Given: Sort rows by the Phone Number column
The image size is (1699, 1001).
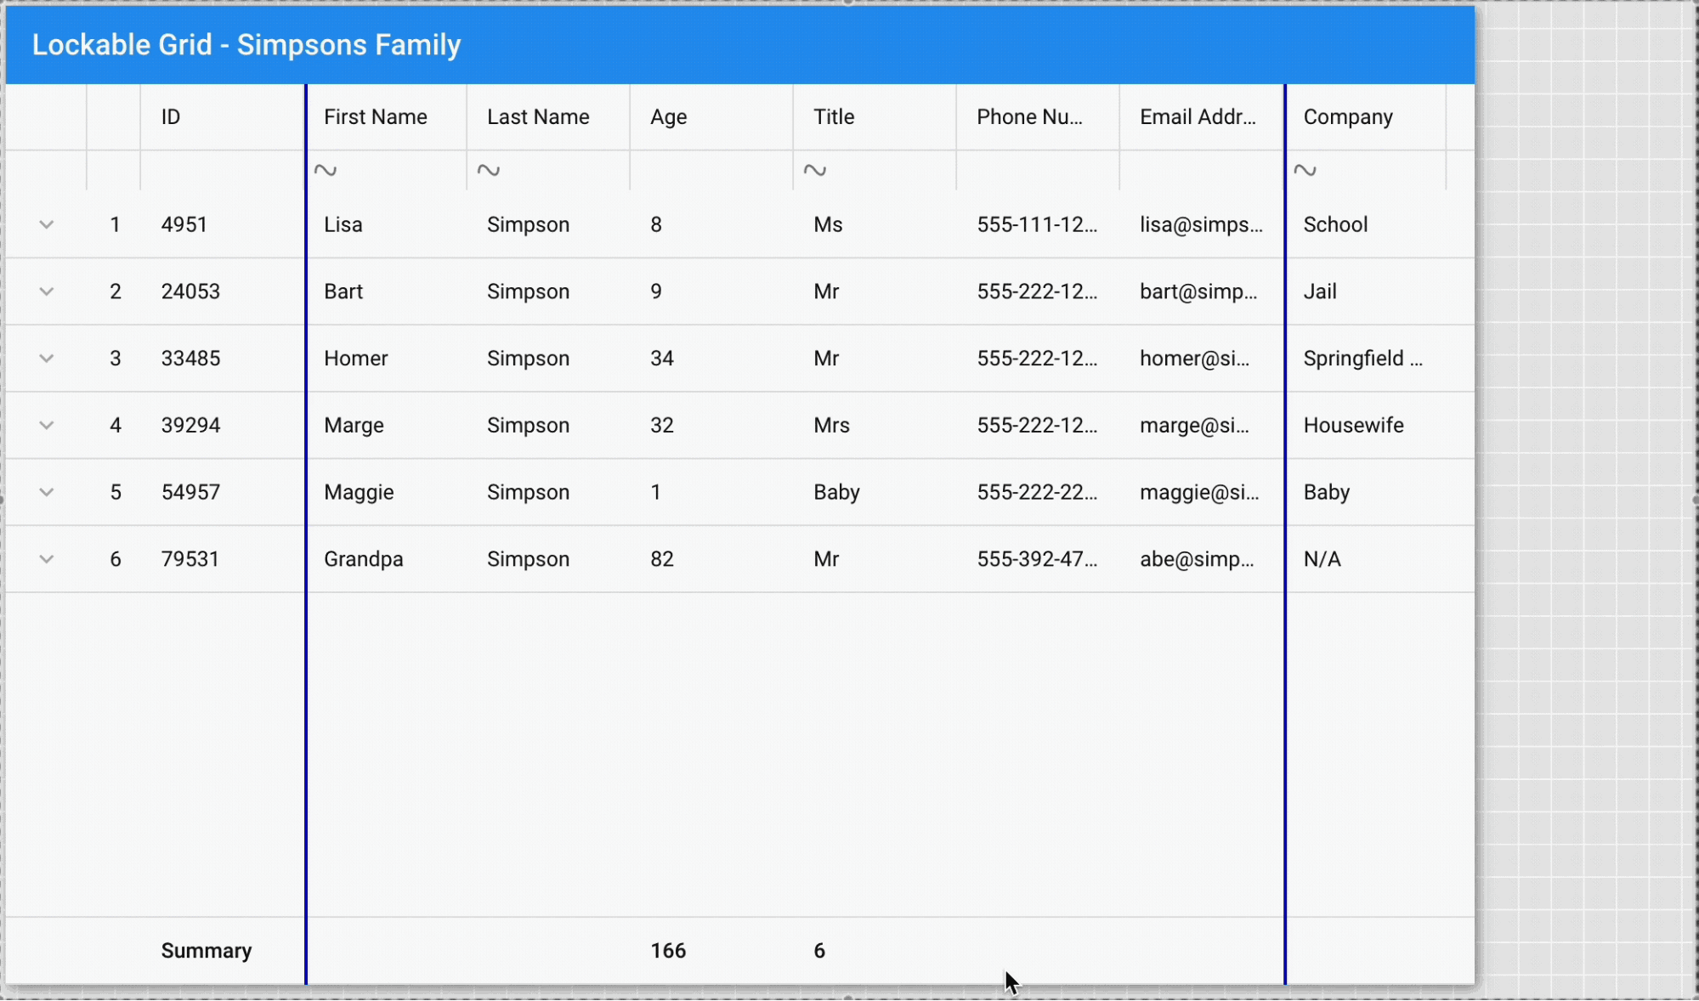Looking at the screenshot, I should click(1030, 117).
